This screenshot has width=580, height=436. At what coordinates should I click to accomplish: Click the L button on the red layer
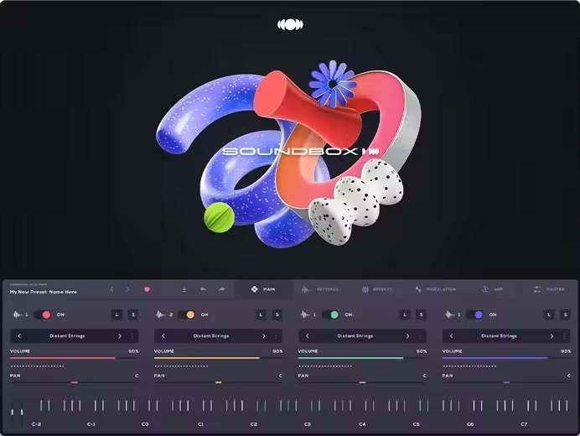click(x=117, y=314)
